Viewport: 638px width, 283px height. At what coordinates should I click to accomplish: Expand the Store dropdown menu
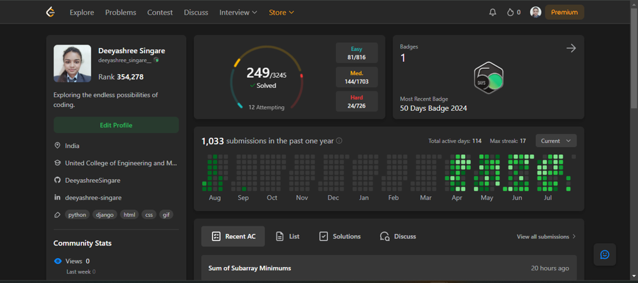[281, 12]
